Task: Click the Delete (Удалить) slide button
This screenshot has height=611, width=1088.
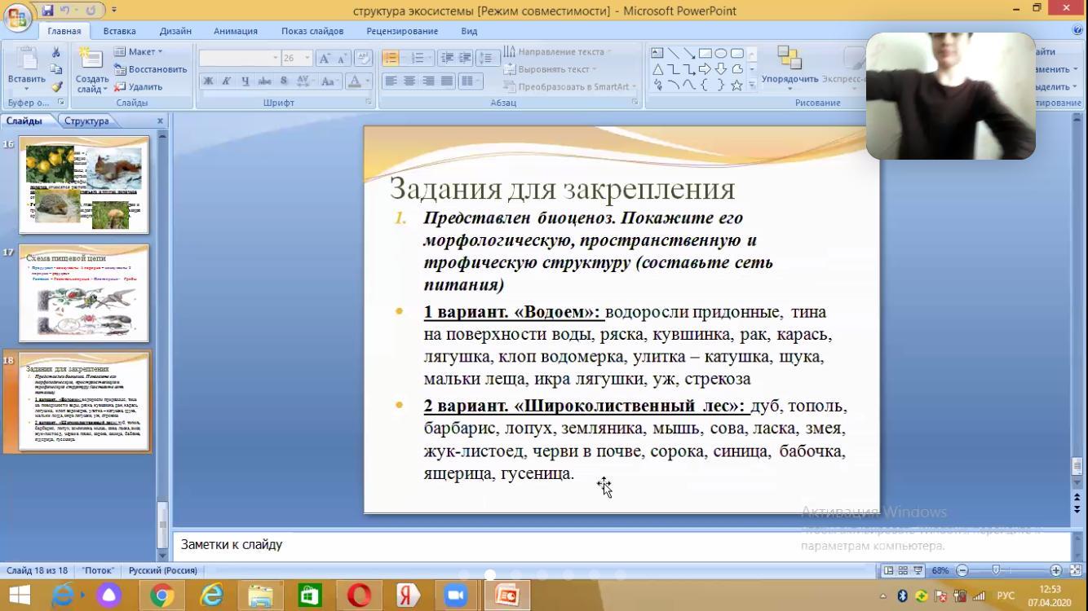Action: coord(139,87)
